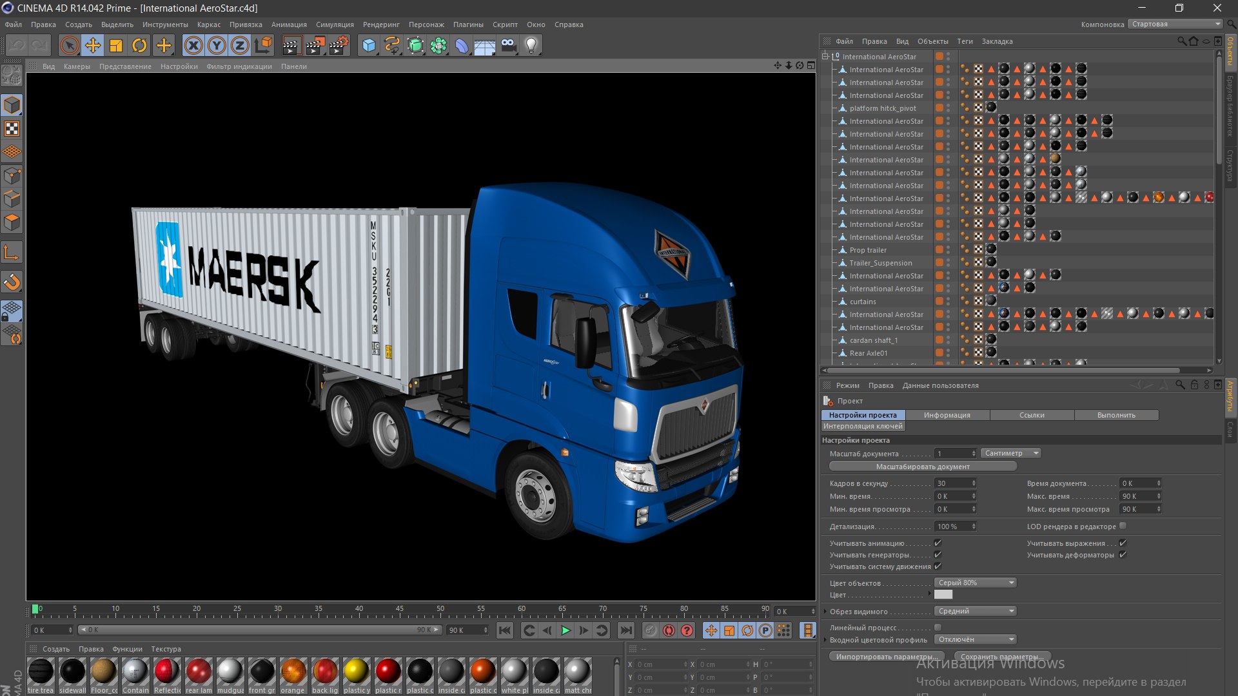Open the Симуляция menu
Screen dimensions: 1238x696
point(335,24)
